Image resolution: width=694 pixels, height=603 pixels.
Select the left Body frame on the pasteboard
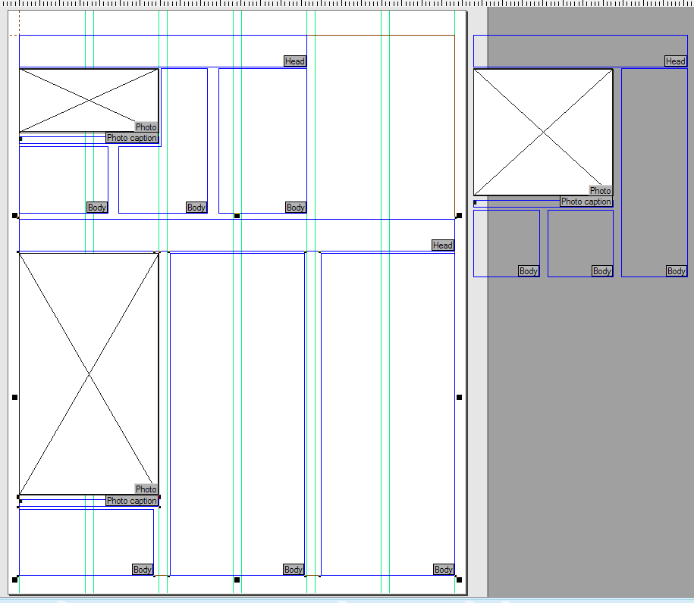click(507, 244)
